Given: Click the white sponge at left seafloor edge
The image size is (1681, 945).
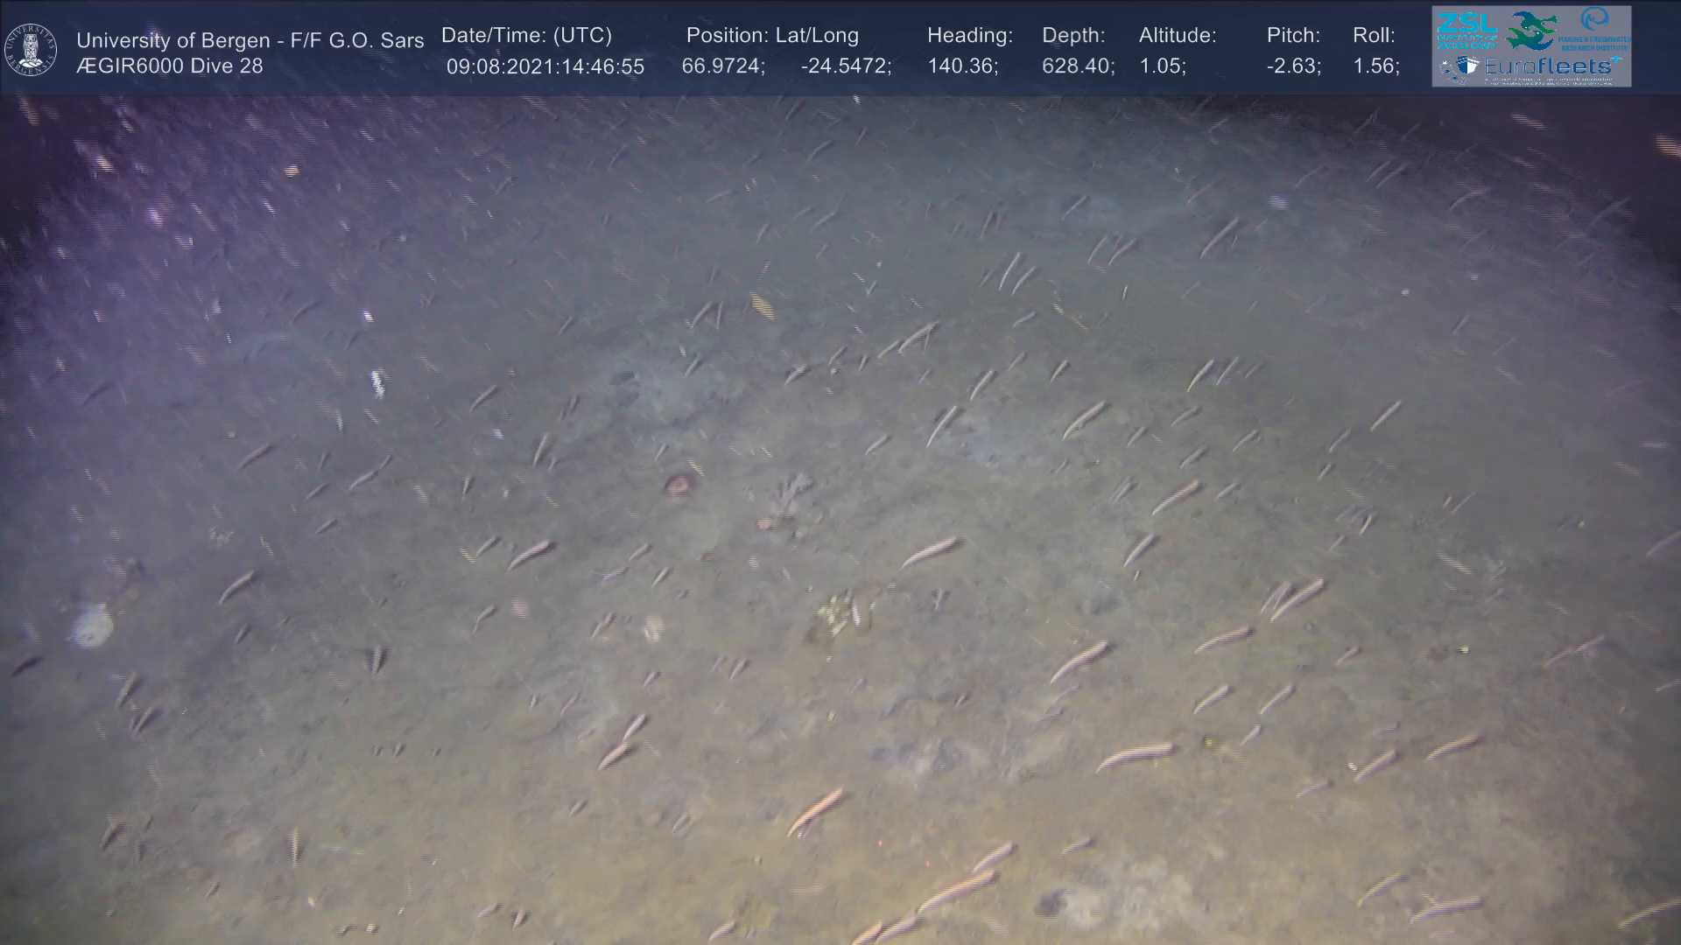Looking at the screenshot, I should coord(92,626).
